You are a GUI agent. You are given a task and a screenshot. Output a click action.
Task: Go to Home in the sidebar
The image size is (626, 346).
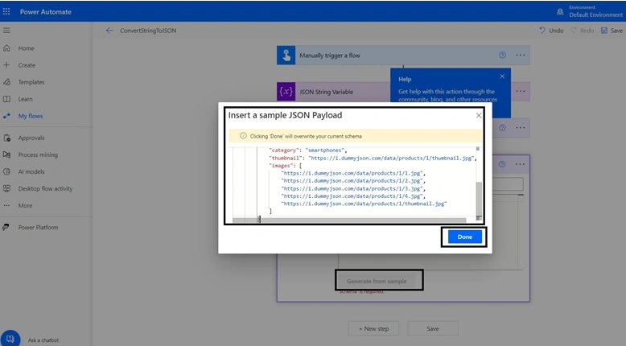click(x=26, y=48)
